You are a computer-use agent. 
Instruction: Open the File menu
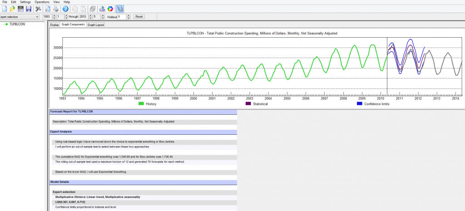coord(5,2)
